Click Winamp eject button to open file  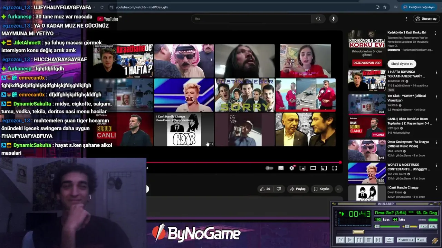pos(390,240)
